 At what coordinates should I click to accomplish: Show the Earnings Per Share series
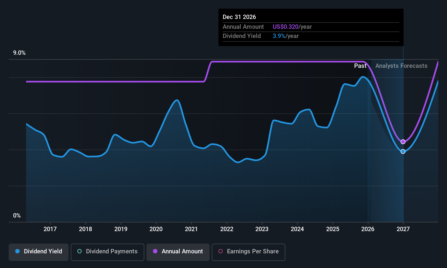pyautogui.click(x=248, y=252)
